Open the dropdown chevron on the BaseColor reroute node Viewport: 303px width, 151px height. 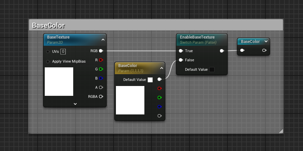coord(266,41)
